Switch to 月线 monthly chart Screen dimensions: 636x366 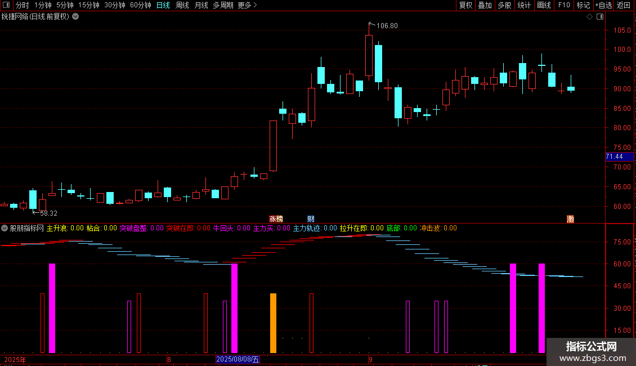(201, 5)
